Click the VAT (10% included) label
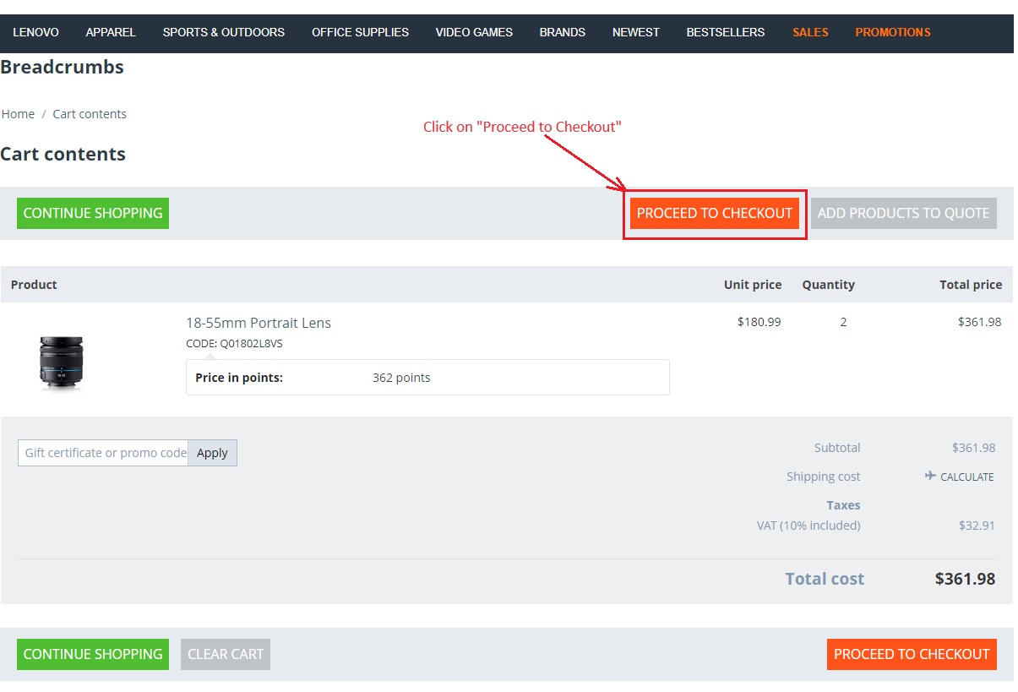The image size is (1018, 692). pyautogui.click(x=808, y=526)
